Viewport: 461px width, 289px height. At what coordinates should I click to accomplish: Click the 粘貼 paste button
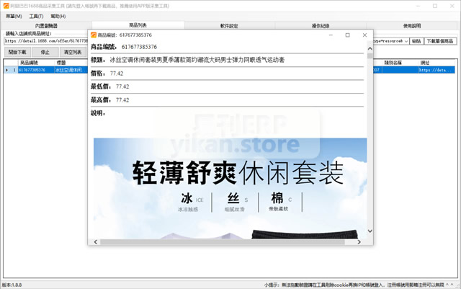416,41
